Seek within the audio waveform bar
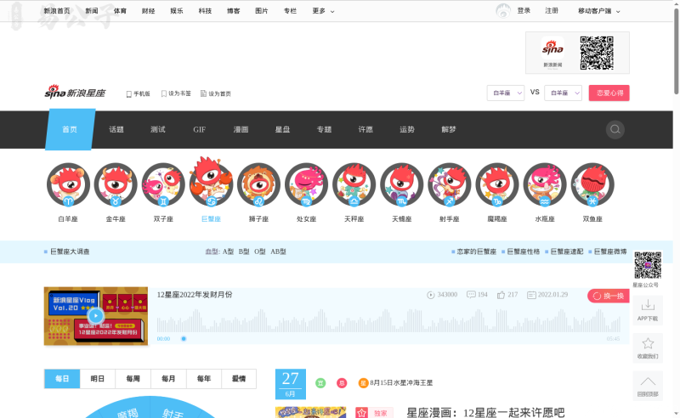The width and height of the screenshot is (680, 418). click(388, 320)
